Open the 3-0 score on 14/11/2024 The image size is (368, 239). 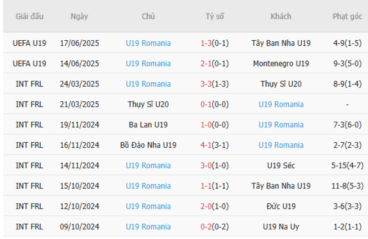pos(207,165)
